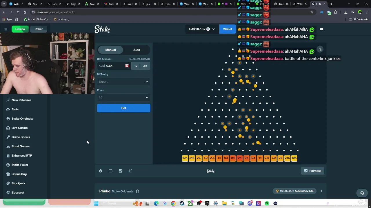Switch to the 'jose' X browser tab
The image size is (371, 208).
148,4
